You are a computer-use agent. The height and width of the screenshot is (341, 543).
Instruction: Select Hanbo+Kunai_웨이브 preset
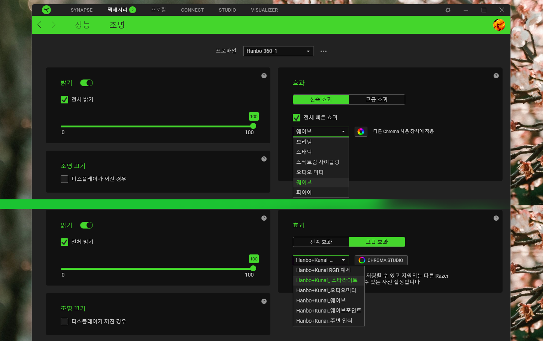click(x=329, y=301)
